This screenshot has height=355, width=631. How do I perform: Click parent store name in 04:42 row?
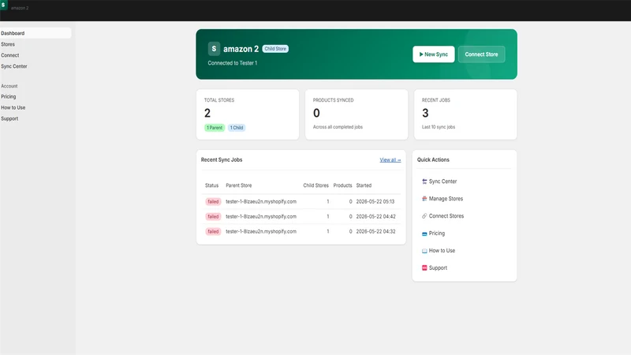point(261,216)
